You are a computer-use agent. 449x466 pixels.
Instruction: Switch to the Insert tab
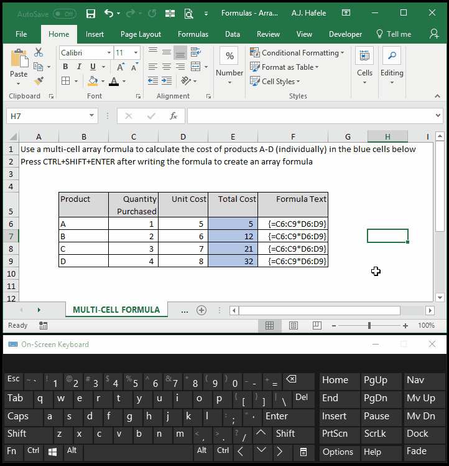point(95,34)
